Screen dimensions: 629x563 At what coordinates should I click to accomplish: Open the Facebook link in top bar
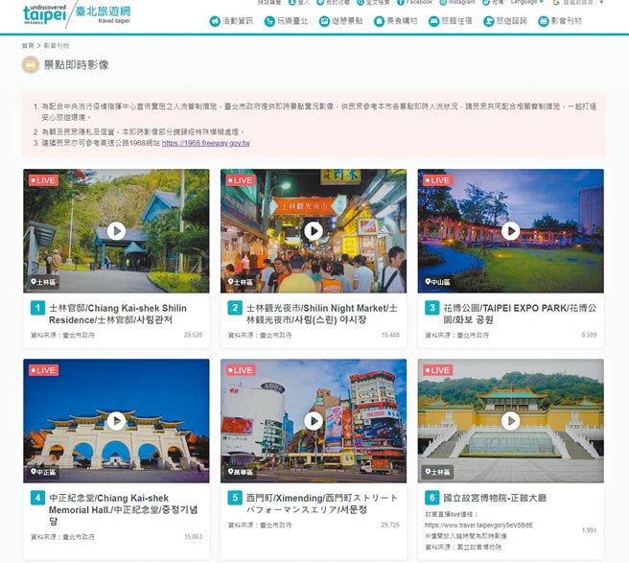coord(415,3)
